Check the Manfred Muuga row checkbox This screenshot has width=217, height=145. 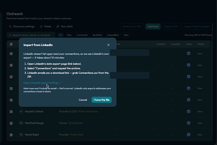point(11,123)
